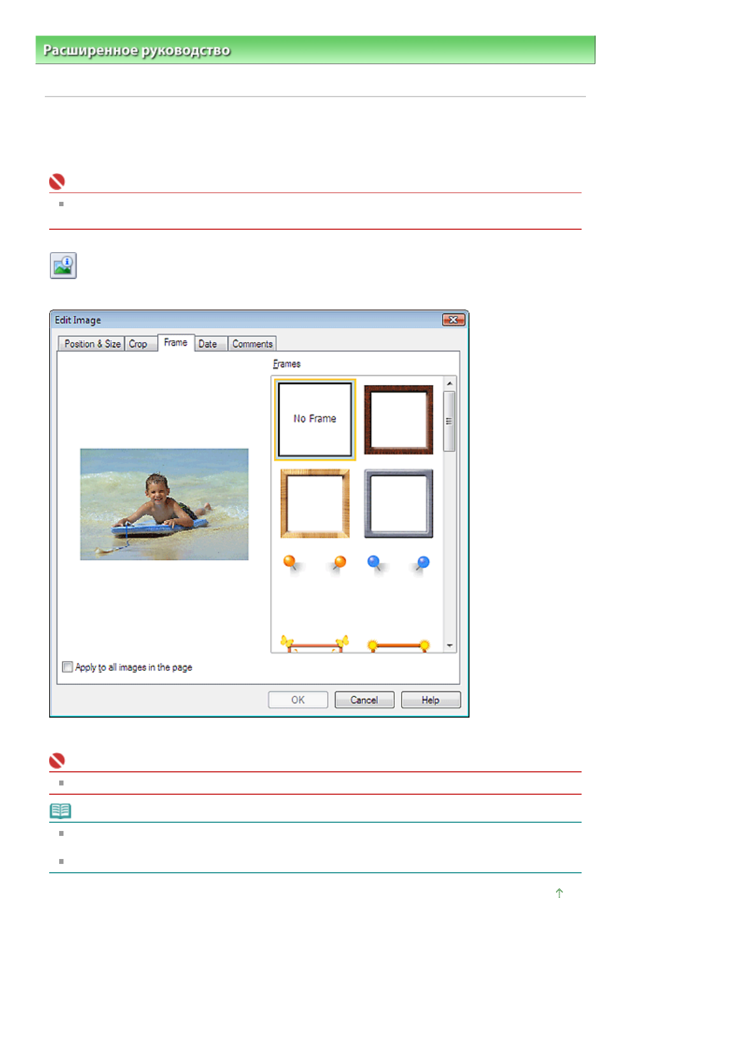Choose the dark brown wooden frame
Screen dimensions: 741x1049
coord(399,419)
